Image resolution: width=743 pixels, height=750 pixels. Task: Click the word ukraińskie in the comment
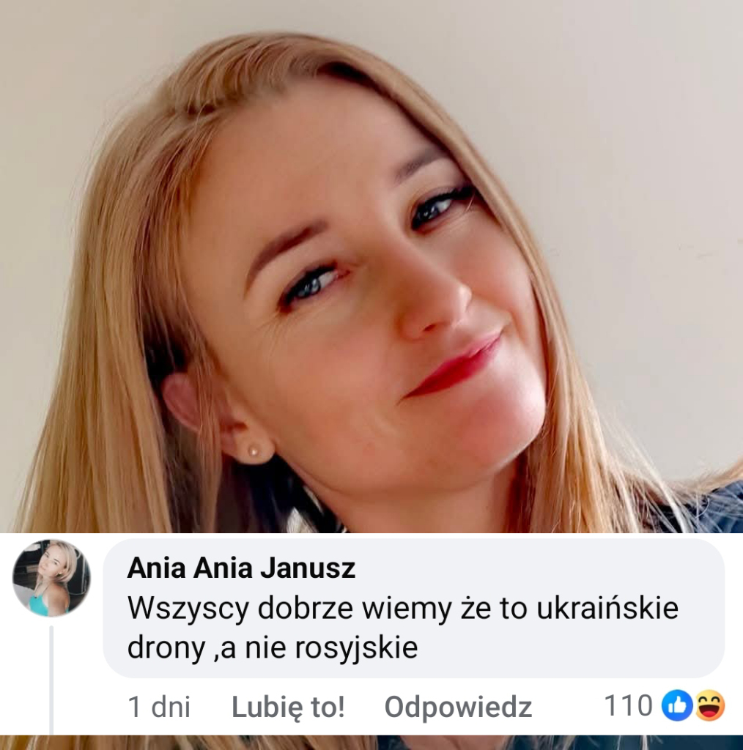coord(607,609)
